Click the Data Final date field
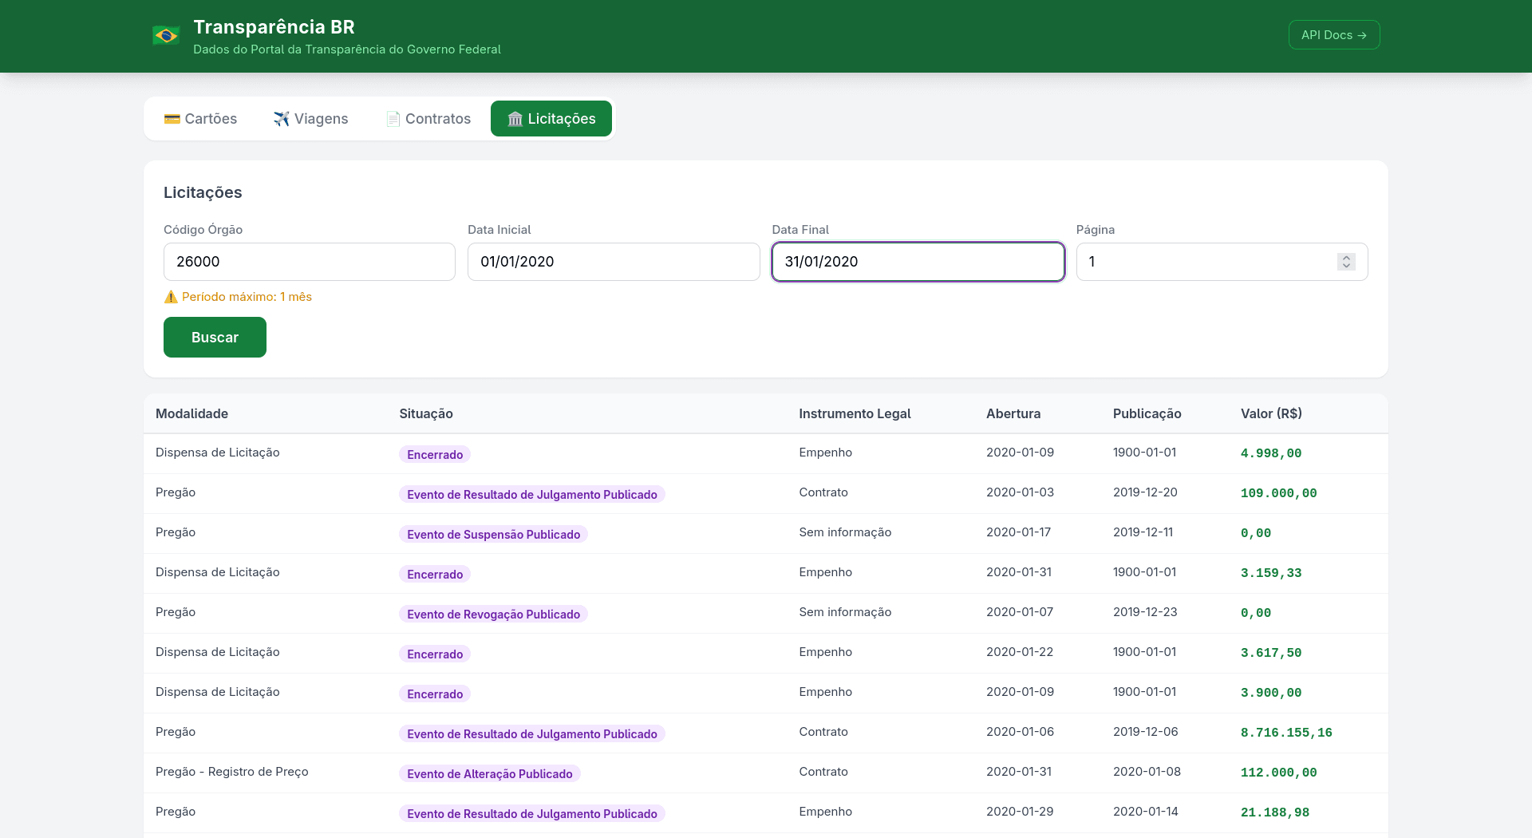The width and height of the screenshot is (1532, 838). (918, 262)
